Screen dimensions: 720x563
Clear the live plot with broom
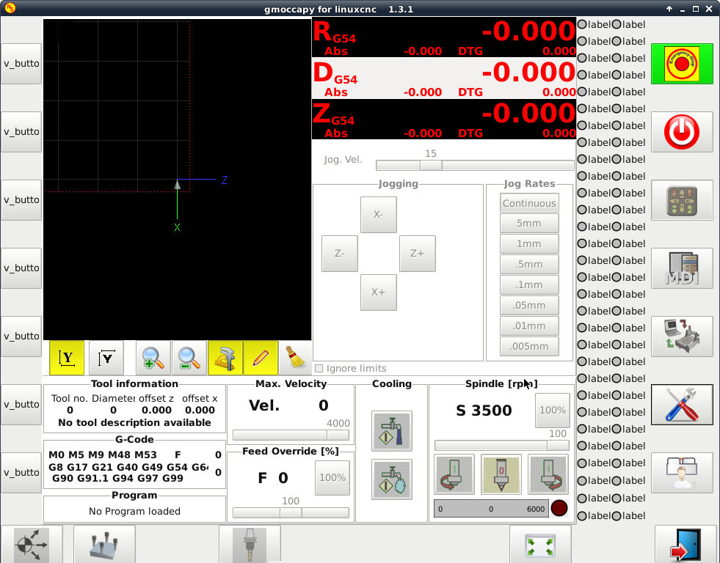click(296, 358)
